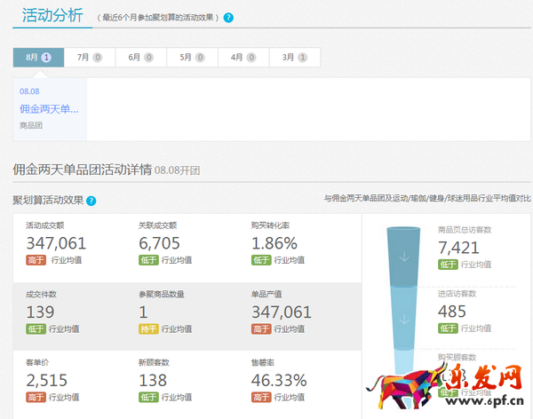
Task: Click the 低于 badge under 关联成交额
Action: coord(148,260)
